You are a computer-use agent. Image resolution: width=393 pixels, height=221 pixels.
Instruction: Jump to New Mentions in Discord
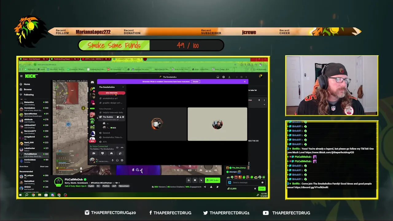111,93
